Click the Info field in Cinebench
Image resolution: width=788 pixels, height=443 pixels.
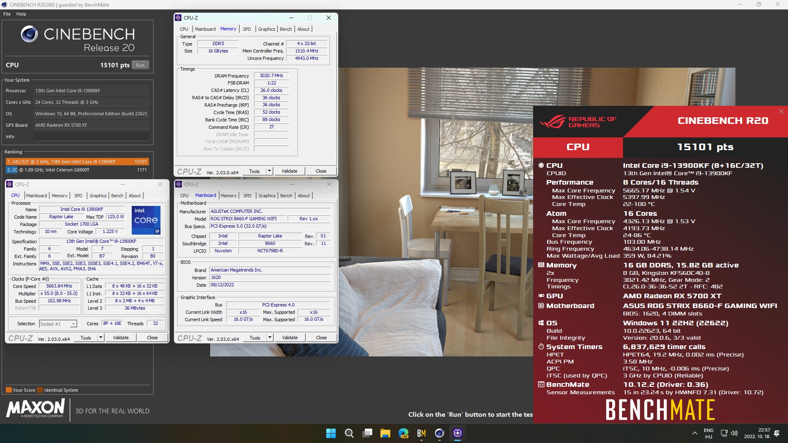tap(91, 137)
